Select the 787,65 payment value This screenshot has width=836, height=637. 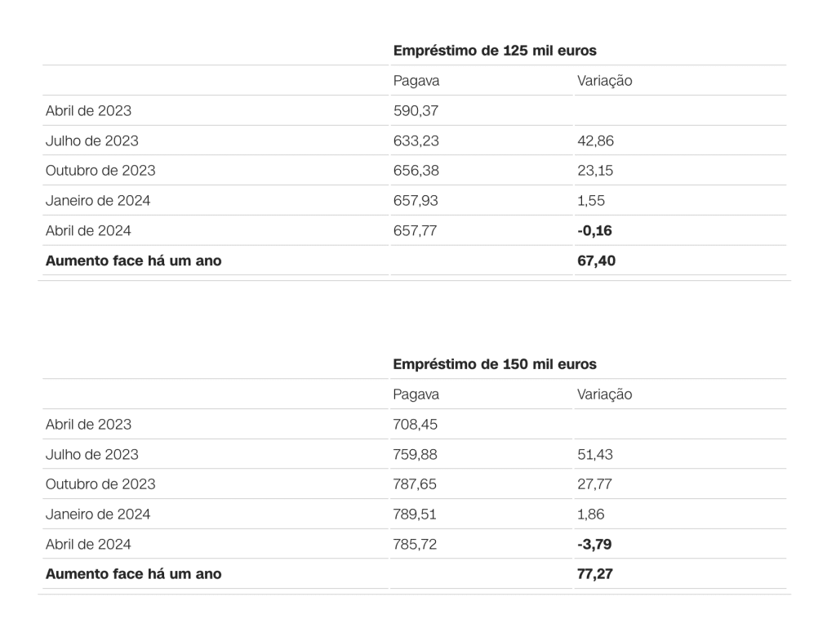click(416, 484)
